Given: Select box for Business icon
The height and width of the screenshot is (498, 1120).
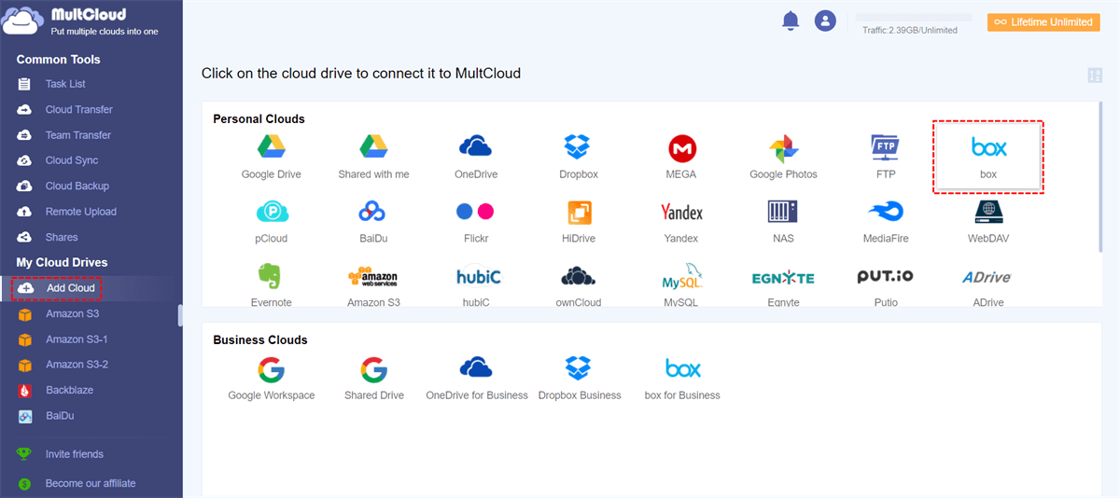Looking at the screenshot, I should point(682,368).
